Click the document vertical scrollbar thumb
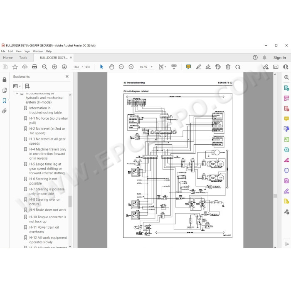 tap(275, 196)
